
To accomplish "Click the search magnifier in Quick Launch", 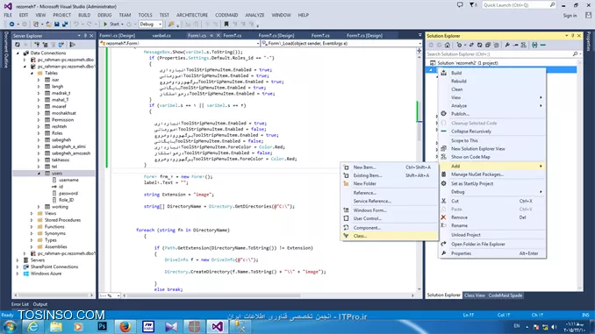I will click(x=552, y=5).
